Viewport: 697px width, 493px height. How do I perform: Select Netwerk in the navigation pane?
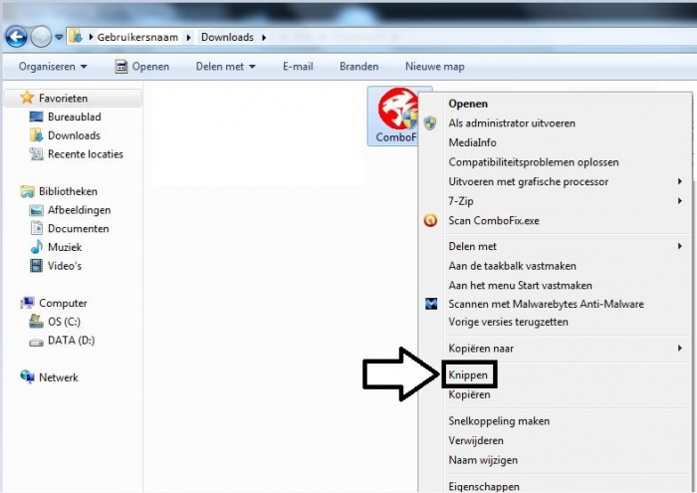[58, 377]
